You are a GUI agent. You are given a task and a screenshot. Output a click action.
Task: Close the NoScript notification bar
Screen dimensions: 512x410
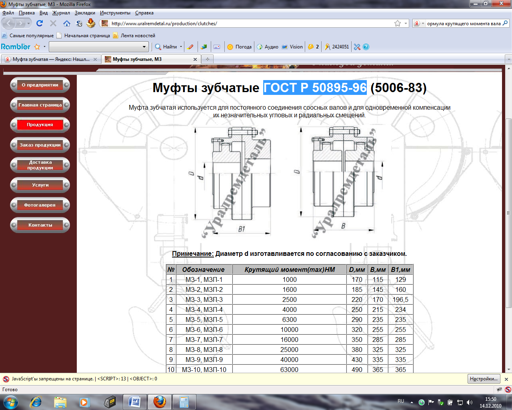tap(506, 379)
